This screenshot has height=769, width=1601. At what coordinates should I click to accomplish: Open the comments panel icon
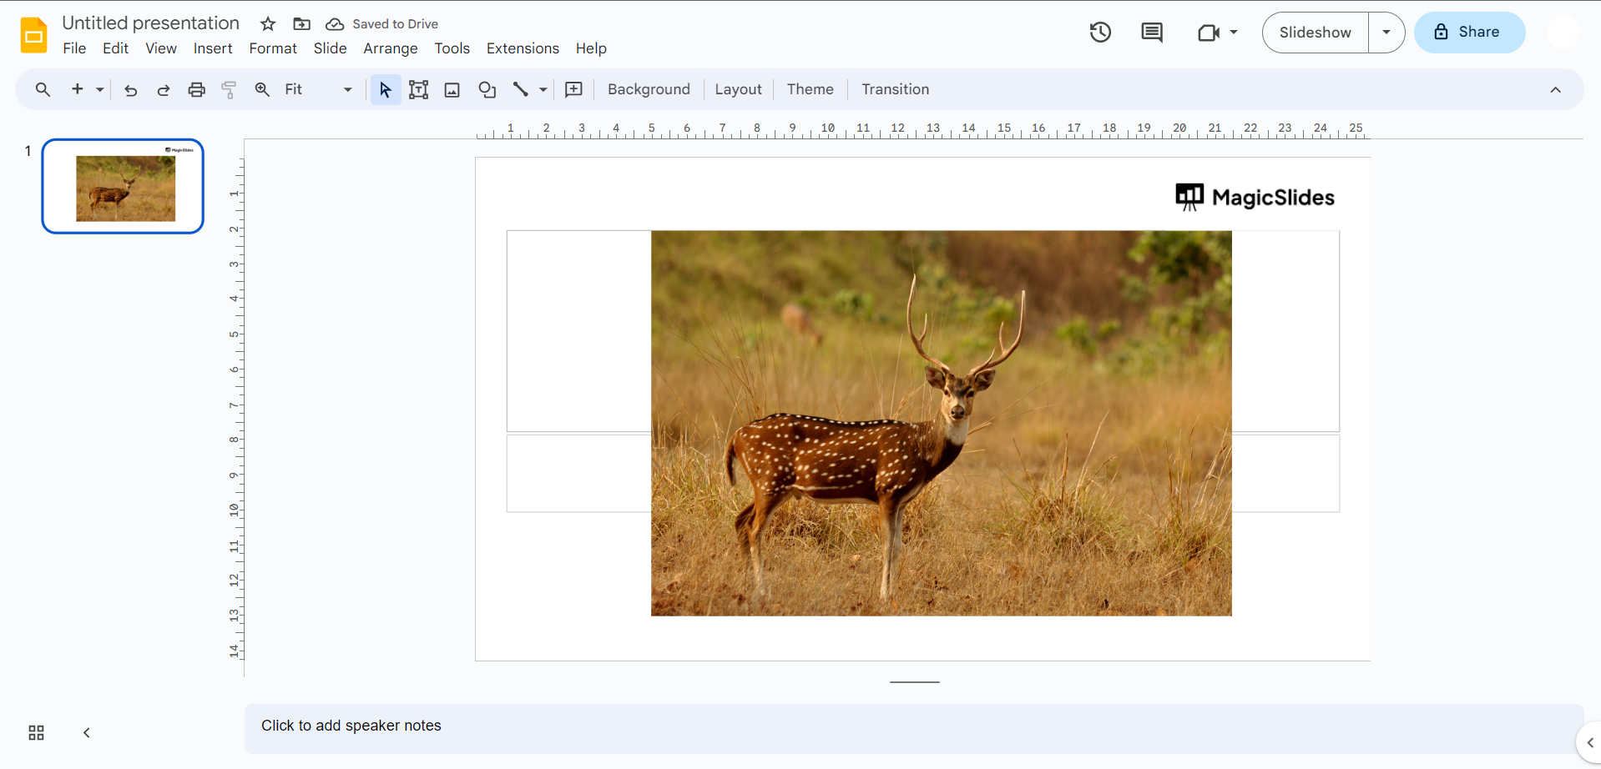(1151, 33)
